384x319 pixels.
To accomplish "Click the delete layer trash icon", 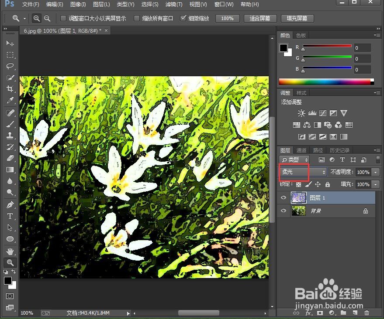I will click(367, 312).
